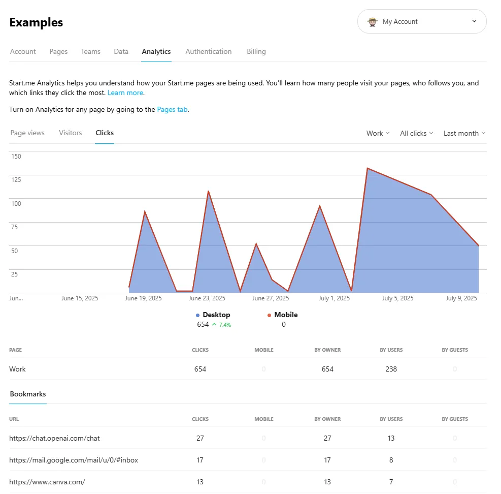Click the mail.google.com inbox URL
The image size is (501, 494).
point(74,460)
